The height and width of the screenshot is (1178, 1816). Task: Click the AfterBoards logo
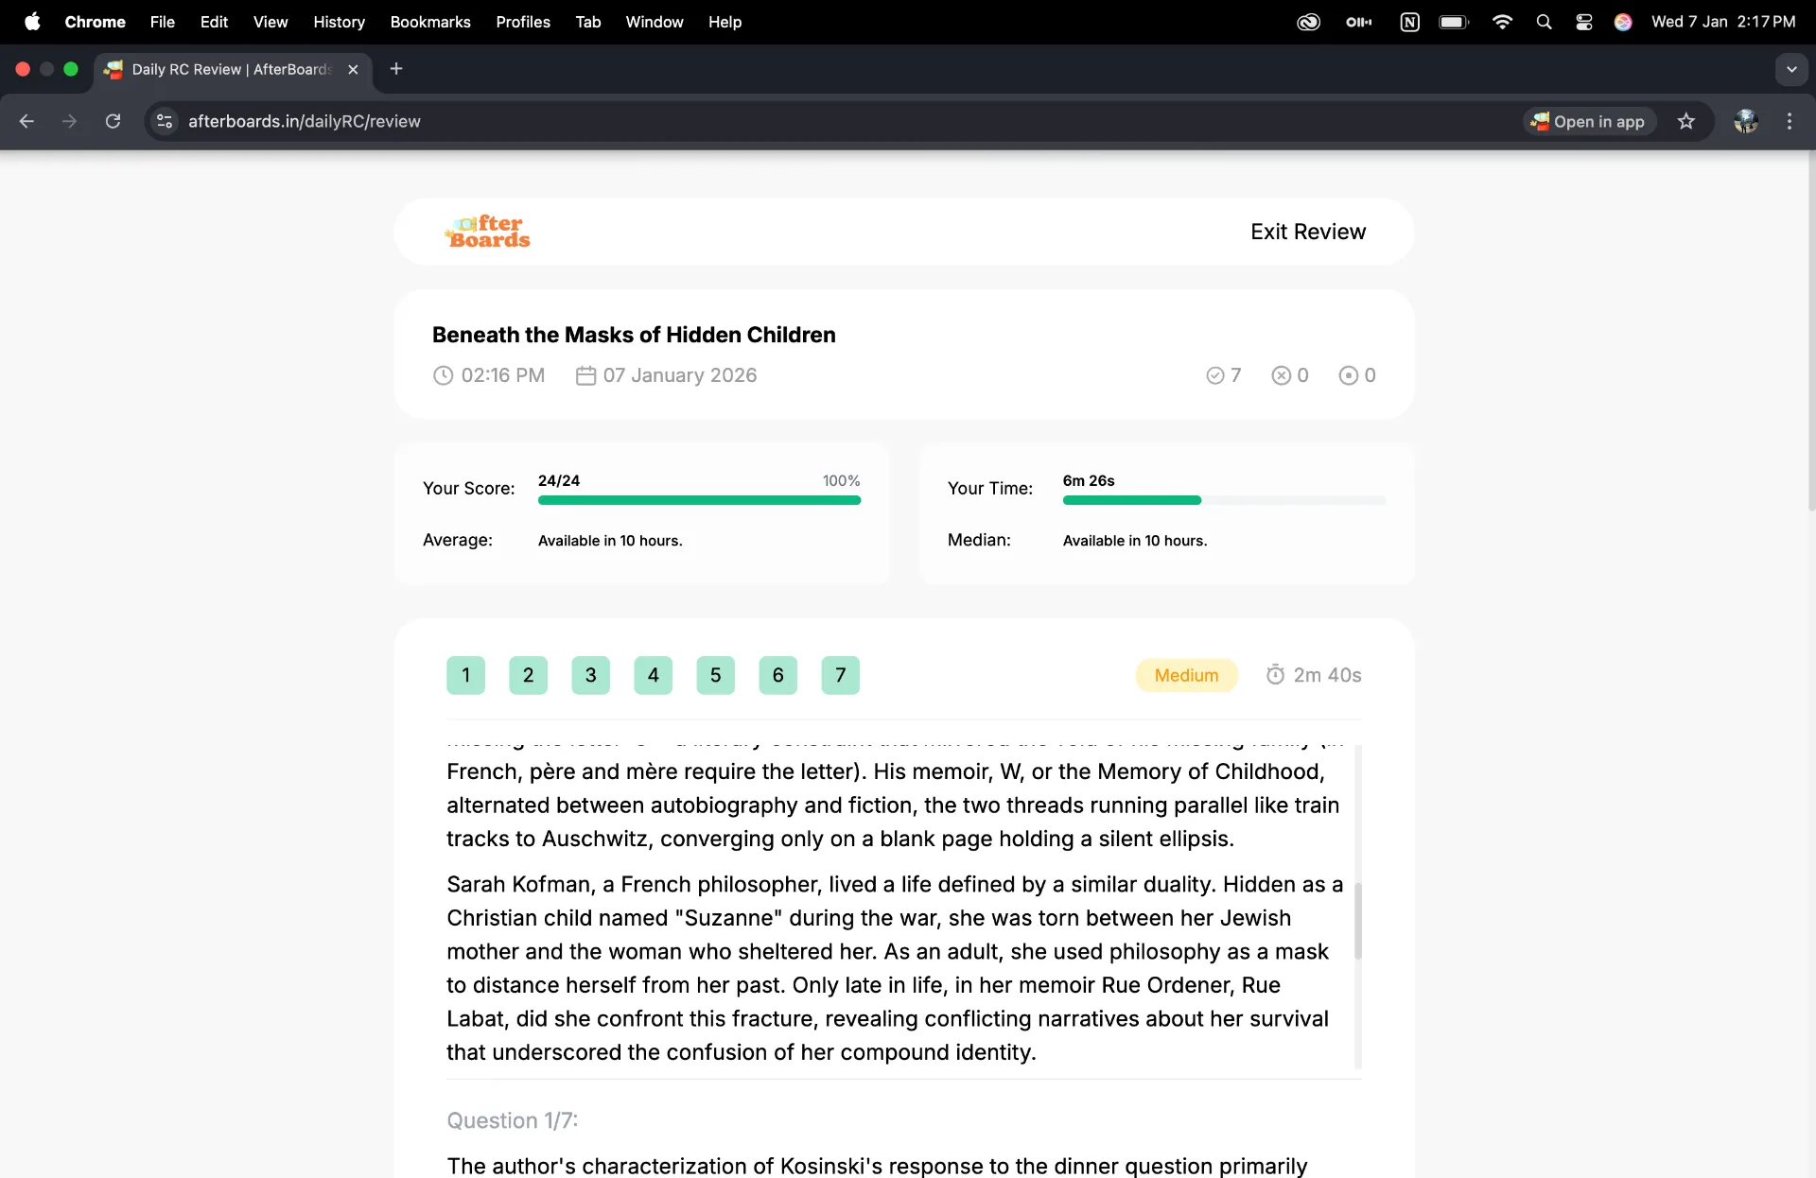488,232
